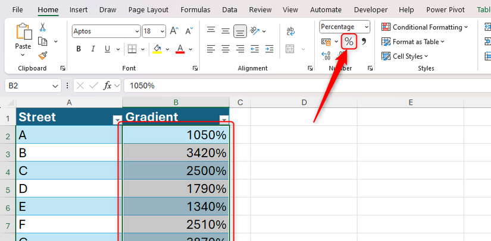Toggle the highlighted Bottom Align button
This screenshot has width=491, height=241.
(240, 31)
